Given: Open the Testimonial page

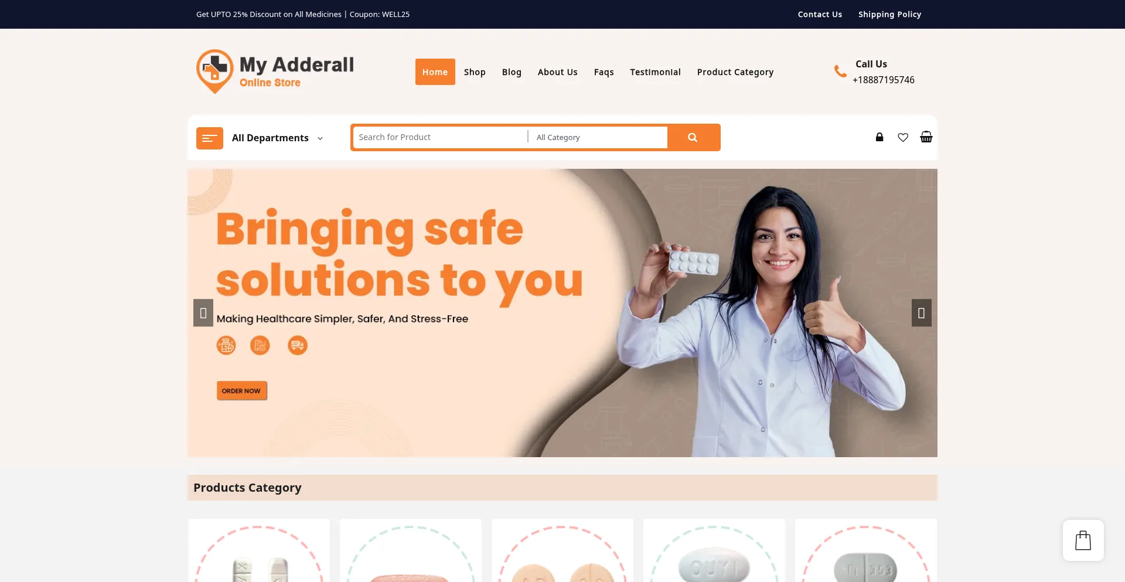Looking at the screenshot, I should 655,72.
